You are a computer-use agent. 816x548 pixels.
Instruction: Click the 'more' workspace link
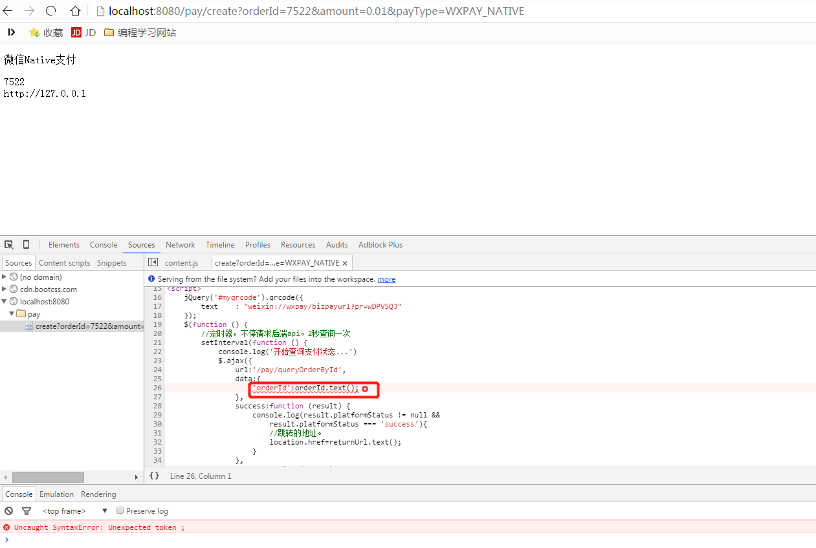point(386,279)
